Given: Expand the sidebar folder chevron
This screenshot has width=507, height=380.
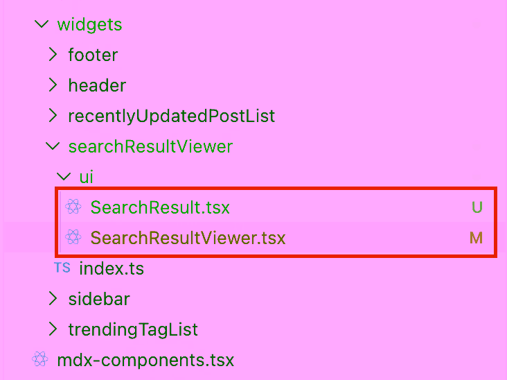Looking at the screenshot, I should [x=53, y=299].
